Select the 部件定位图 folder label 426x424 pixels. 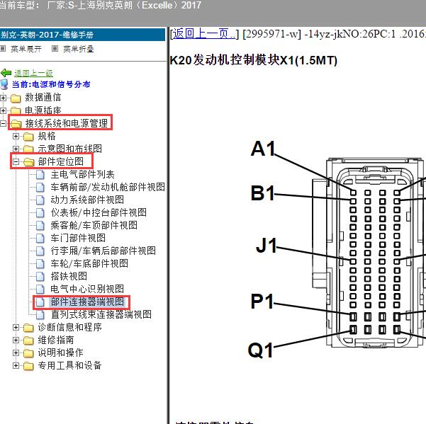coord(61,161)
